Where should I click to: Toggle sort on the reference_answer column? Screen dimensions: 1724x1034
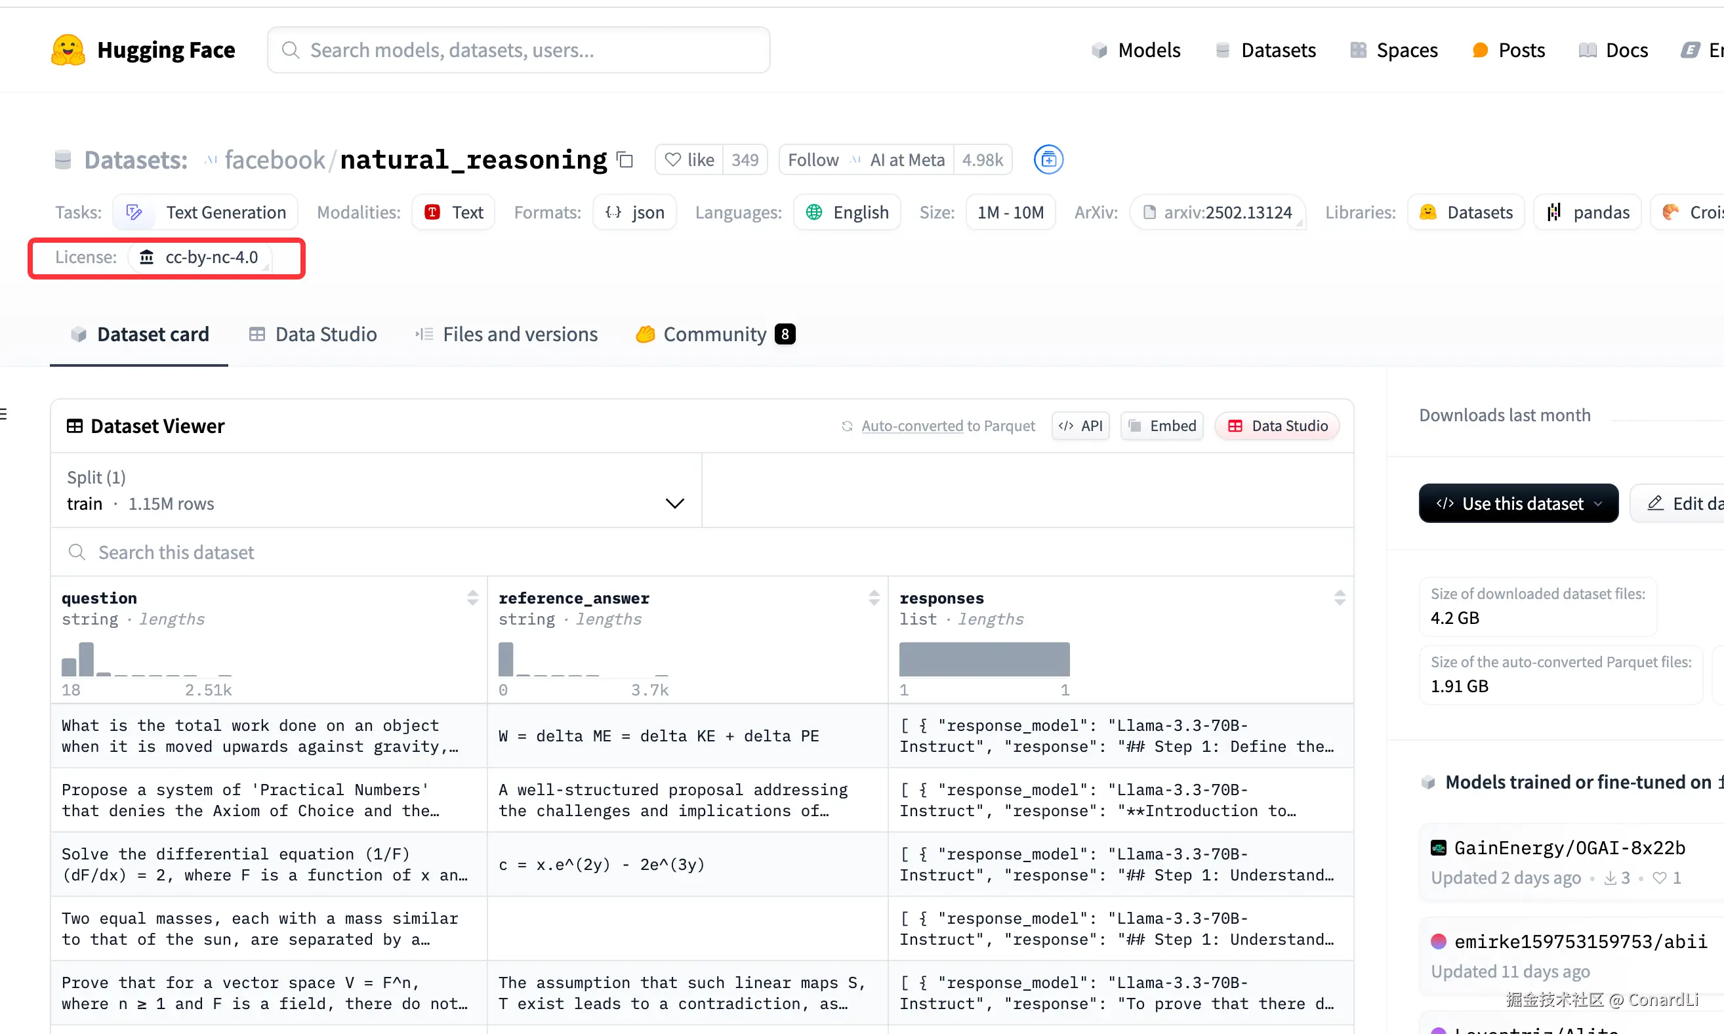point(874,597)
